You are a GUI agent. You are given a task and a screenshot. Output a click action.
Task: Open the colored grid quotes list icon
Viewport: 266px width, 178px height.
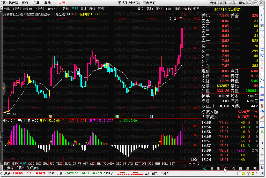(x=262, y=32)
